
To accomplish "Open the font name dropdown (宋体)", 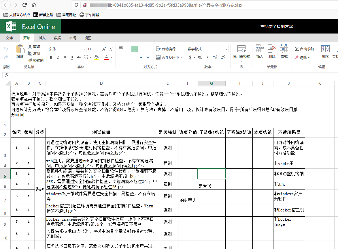I will pos(67,49).
